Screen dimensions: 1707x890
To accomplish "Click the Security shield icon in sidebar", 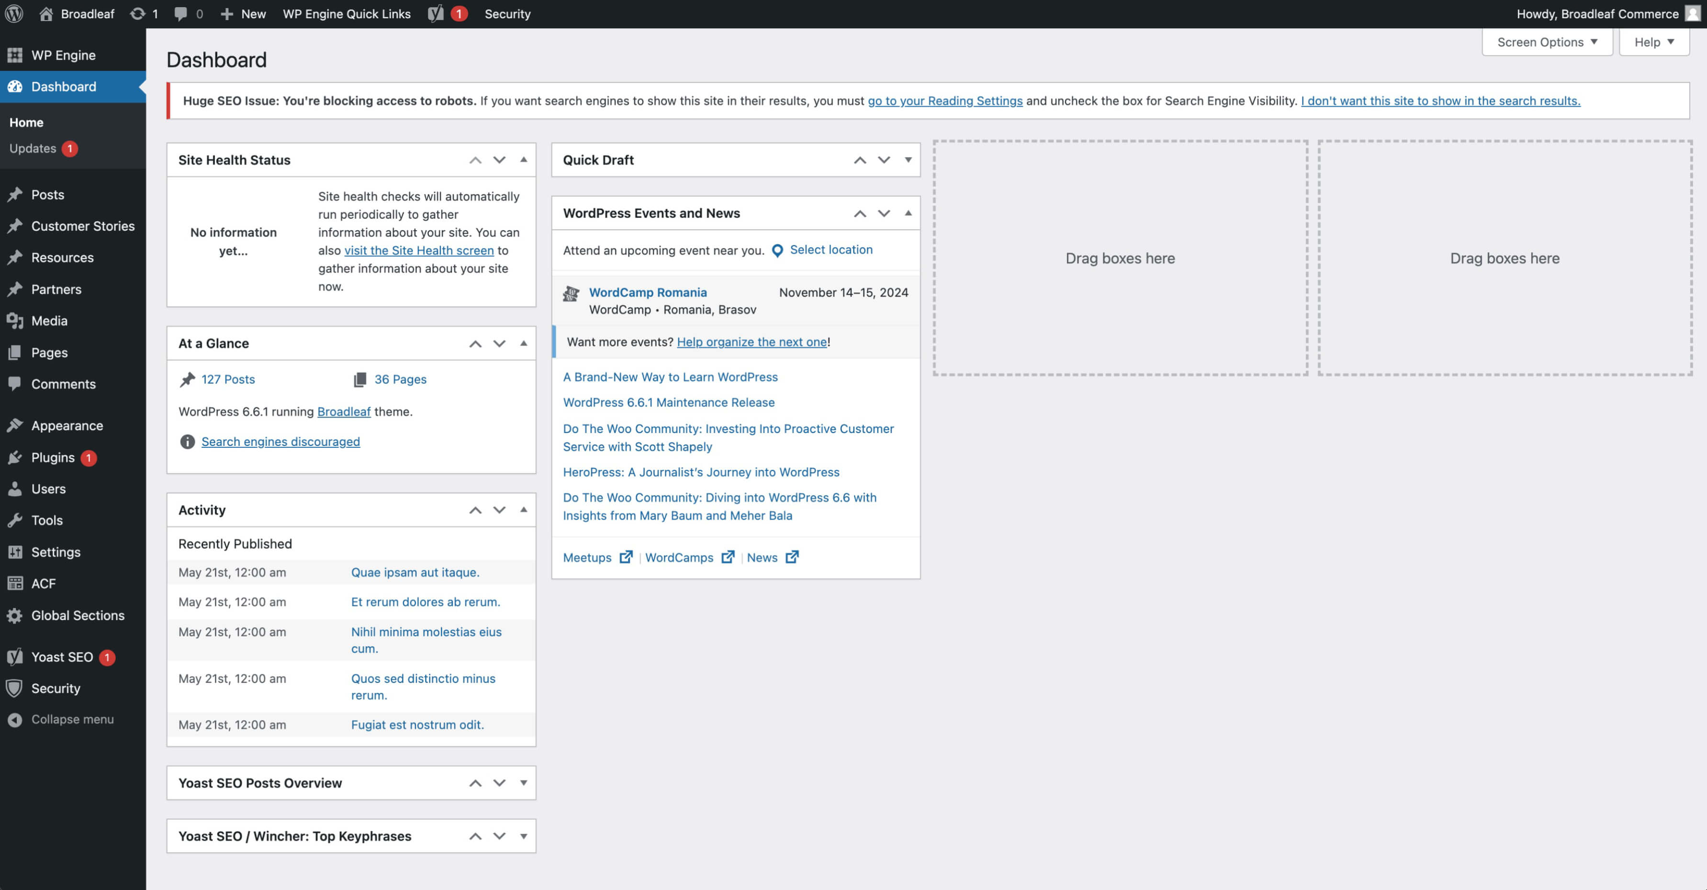I will point(14,688).
